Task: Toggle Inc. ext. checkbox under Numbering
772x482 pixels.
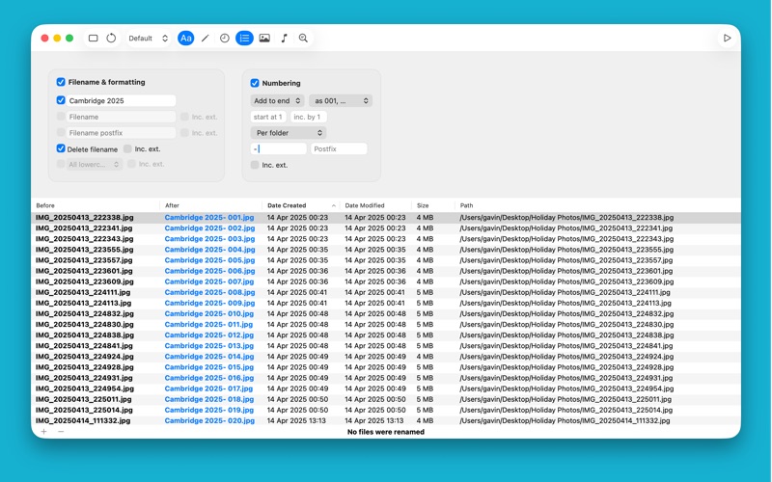Action: 255,165
